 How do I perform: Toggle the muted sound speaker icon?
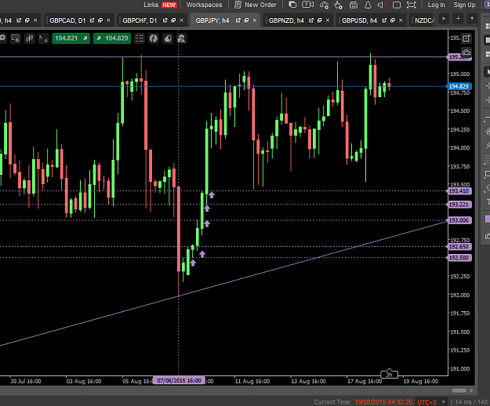[382, 5]
